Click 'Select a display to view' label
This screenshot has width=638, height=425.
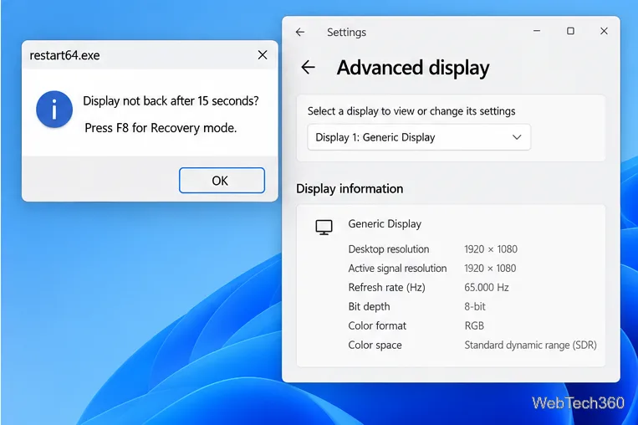coord(411,111)
